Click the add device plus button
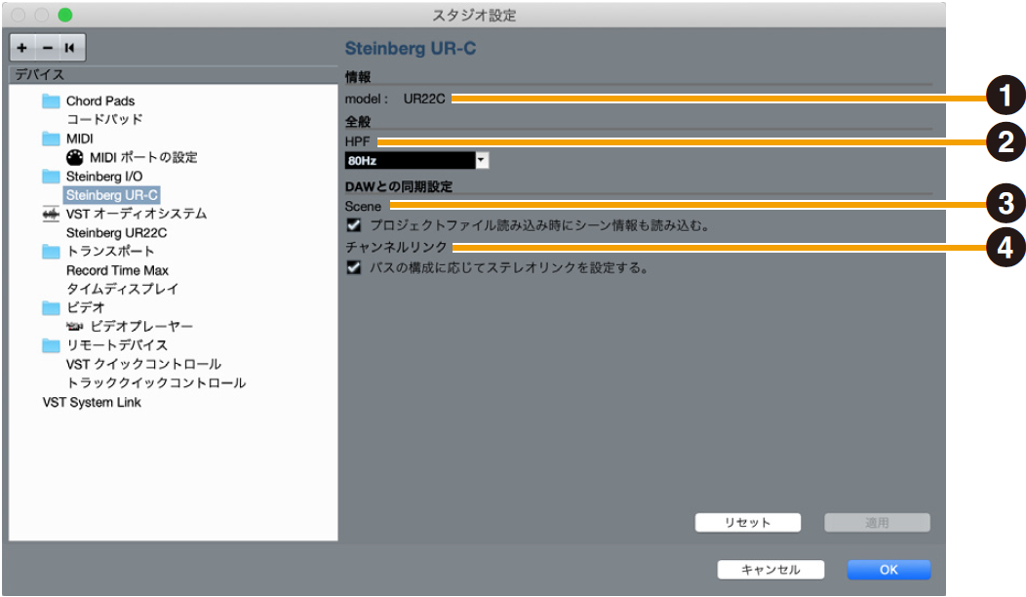The width and height of the screenshot is (1026, 597). click(x=22, y=48)
